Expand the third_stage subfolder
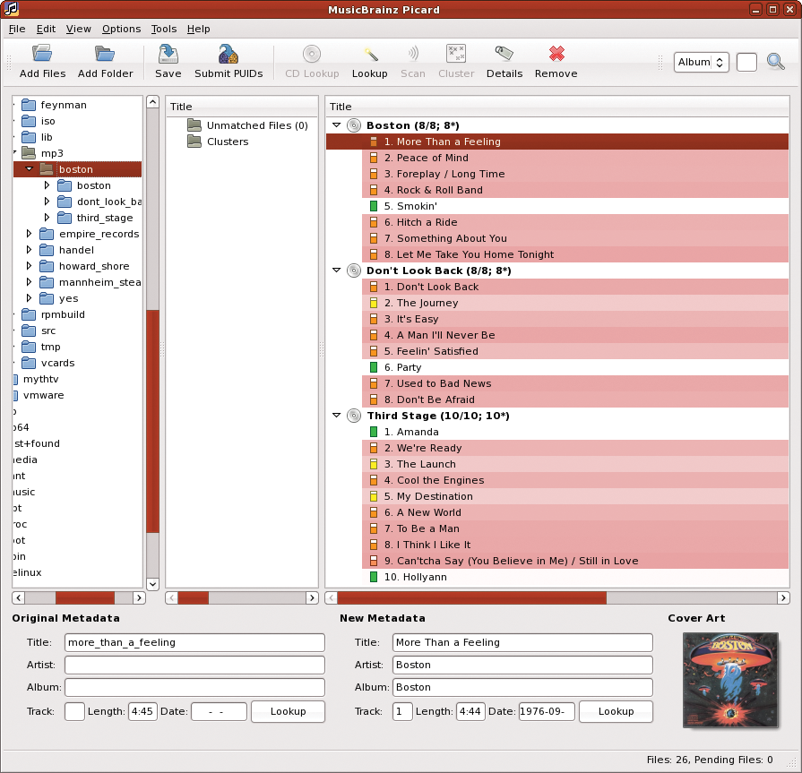This screenshot has height=773, width=802. point(47,218)
